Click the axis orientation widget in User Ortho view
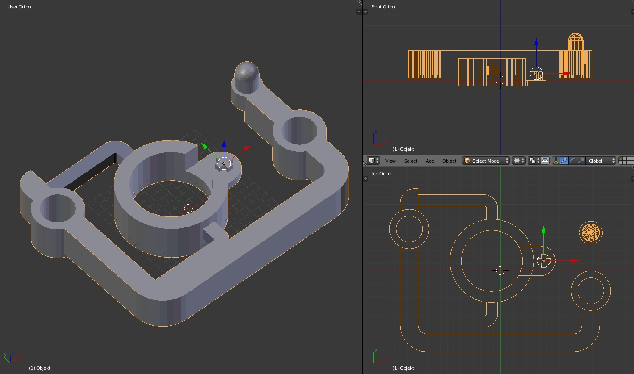The image size is (634, 374). 11,358
